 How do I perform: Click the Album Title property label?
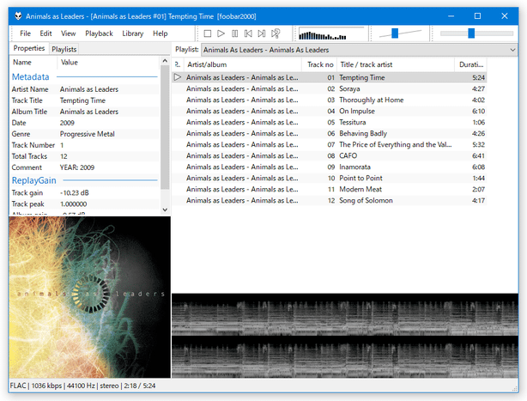[29, 112]
